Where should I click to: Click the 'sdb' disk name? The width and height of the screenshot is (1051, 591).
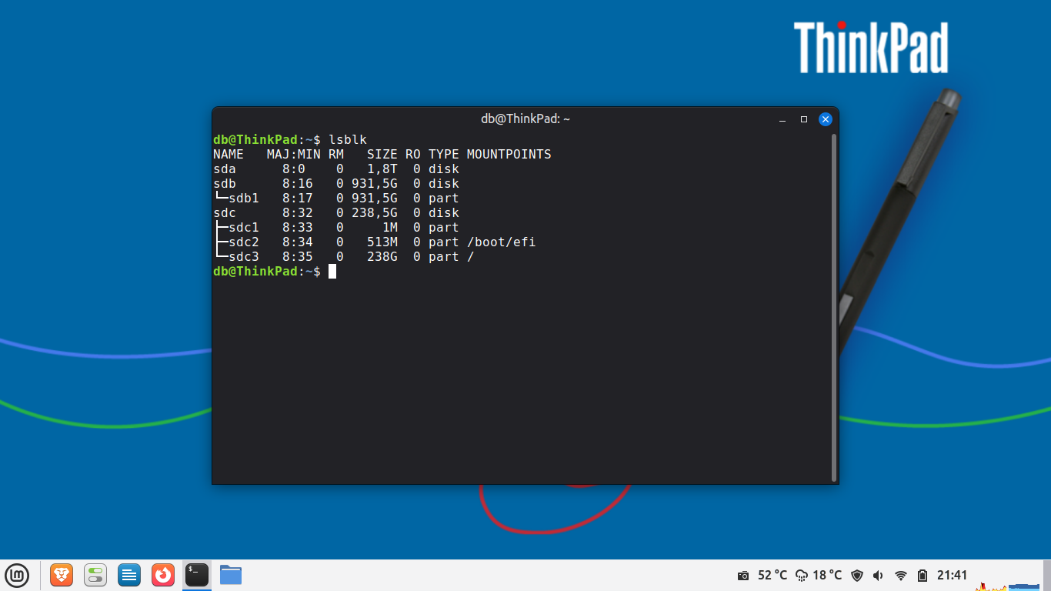click(225, 183)
